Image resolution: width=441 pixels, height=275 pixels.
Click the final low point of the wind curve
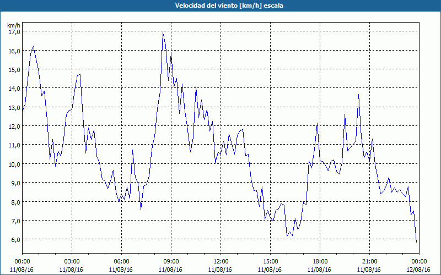click(x=416, y=241)
